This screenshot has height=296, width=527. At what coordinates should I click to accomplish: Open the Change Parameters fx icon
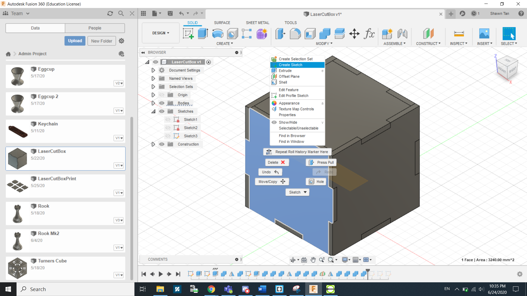click(369, 34)
